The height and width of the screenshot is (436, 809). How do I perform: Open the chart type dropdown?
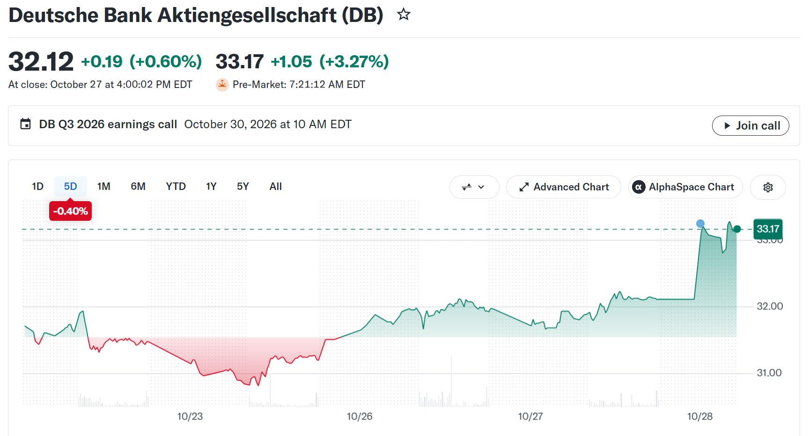pyautogui.click(x=474, y=187)
